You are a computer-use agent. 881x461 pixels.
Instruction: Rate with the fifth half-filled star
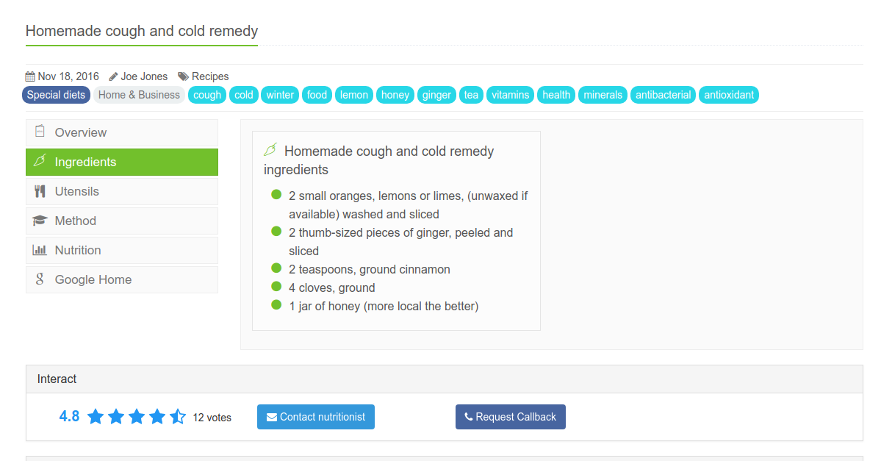pyautogui.click(x=178, y=417)
